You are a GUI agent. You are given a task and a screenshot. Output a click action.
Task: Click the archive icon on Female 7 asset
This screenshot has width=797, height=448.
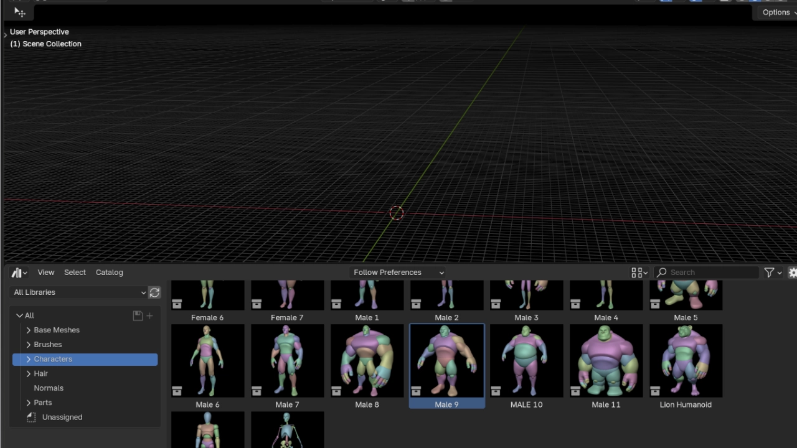(x=257, y=304)
